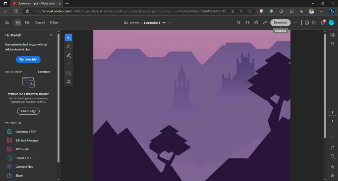Activate the freehand draw loop tool

click(x=69, y=64)
